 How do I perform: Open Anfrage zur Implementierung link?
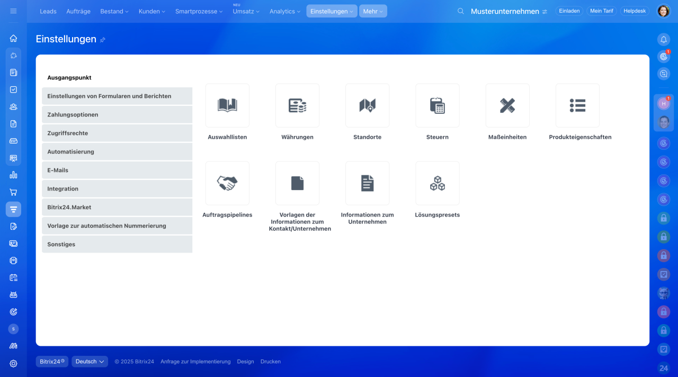click(195, 362)
